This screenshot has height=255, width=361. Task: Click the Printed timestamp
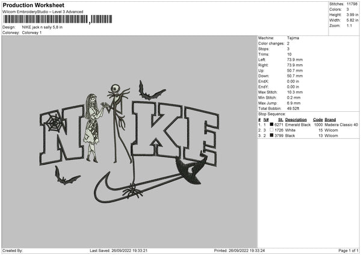[x=239, y=250]
